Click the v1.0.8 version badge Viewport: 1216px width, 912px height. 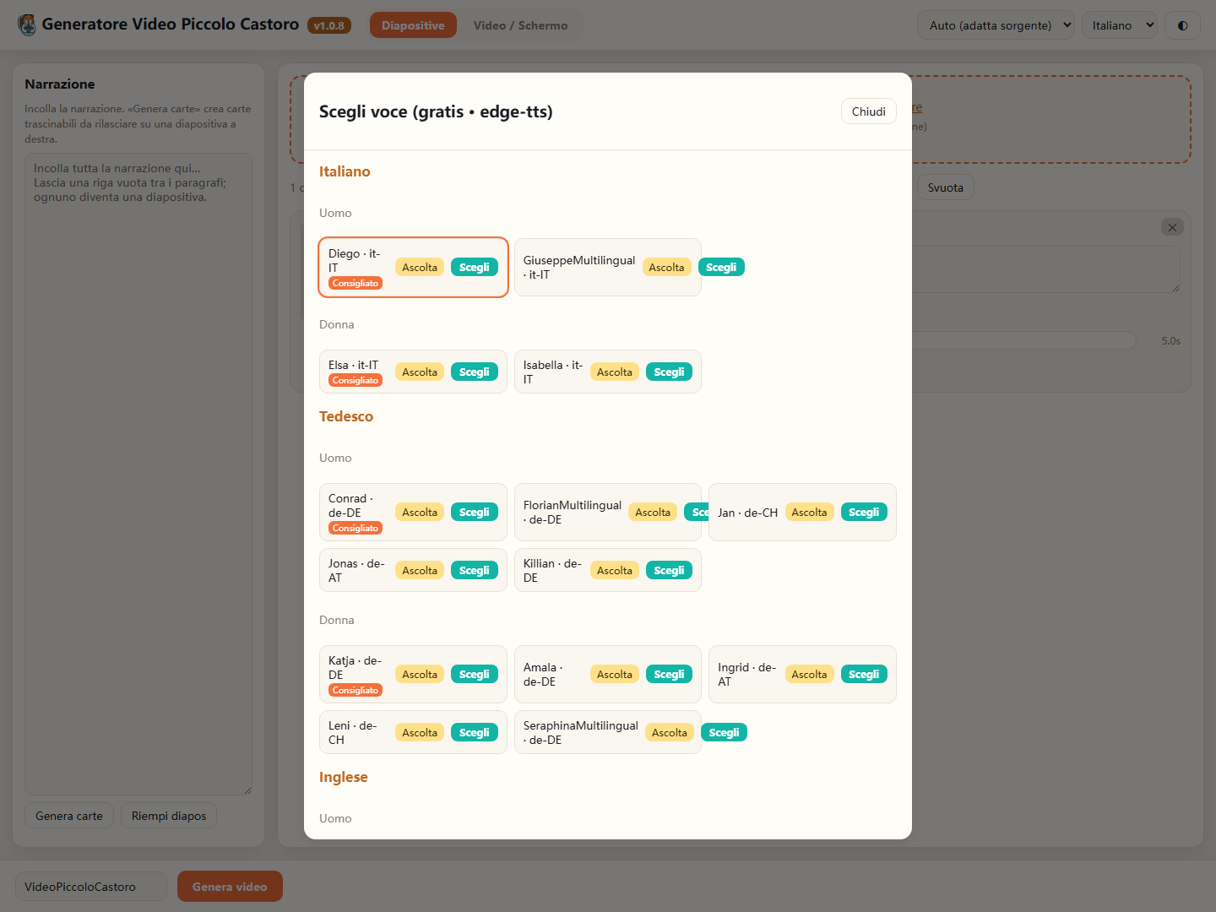329,25
